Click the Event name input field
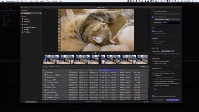 (171, 23)
